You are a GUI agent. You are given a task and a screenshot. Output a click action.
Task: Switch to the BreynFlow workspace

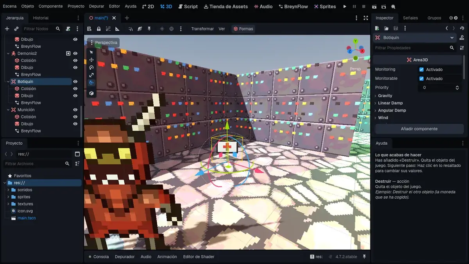click(293, 7)
